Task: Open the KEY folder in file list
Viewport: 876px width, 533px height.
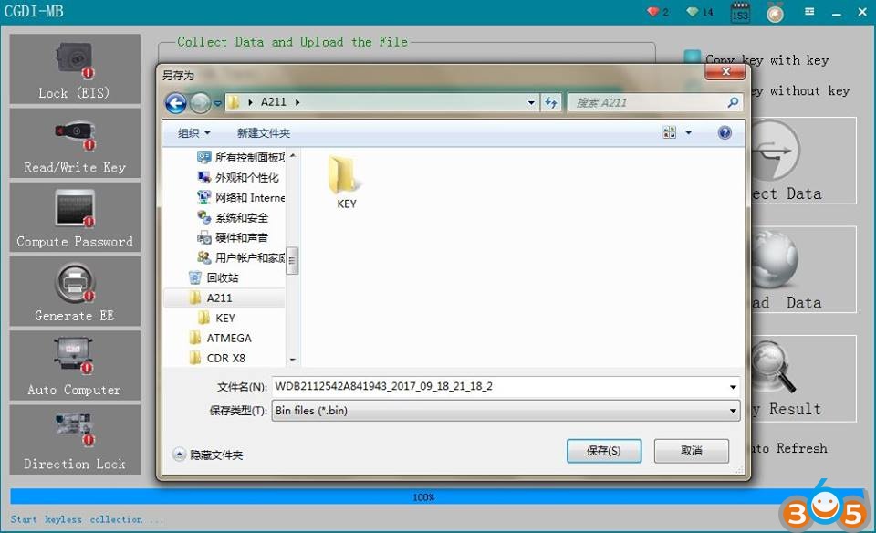Action: 346,182
